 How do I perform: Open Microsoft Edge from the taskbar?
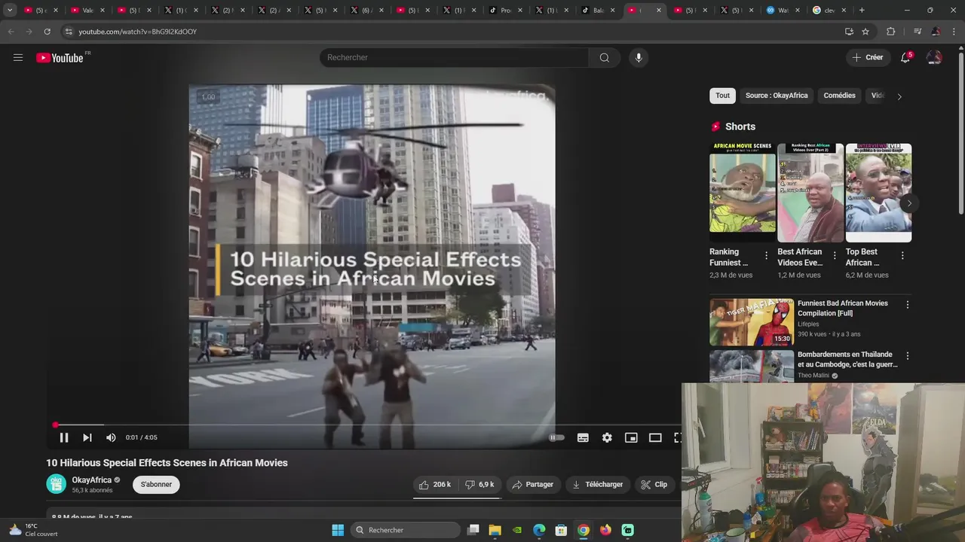click(539, 530)
